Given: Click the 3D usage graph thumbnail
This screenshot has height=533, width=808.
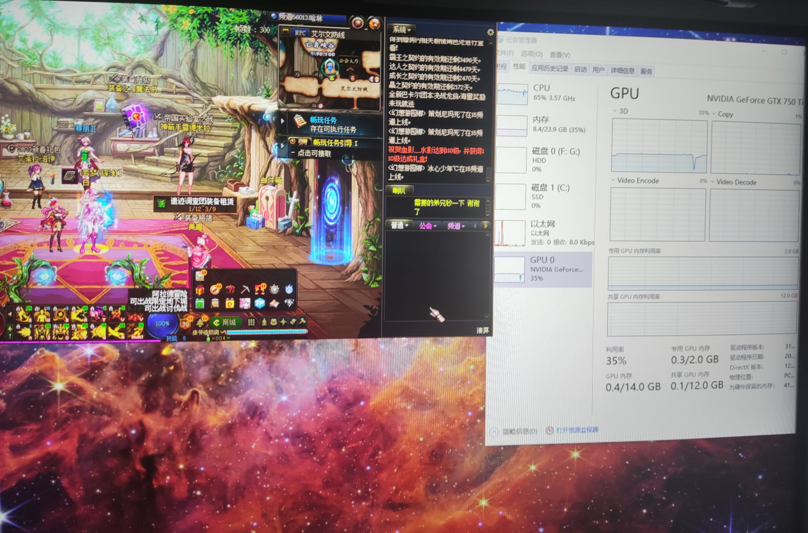Looking at the screenshot, I should (x=659, y=146).
